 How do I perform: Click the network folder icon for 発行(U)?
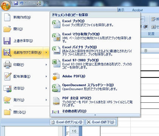coord(7,100)
